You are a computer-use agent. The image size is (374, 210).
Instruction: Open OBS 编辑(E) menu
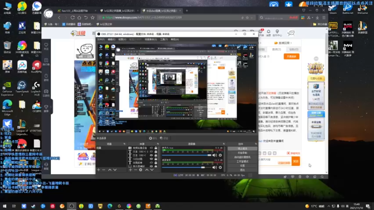click(x=111, y=39)
